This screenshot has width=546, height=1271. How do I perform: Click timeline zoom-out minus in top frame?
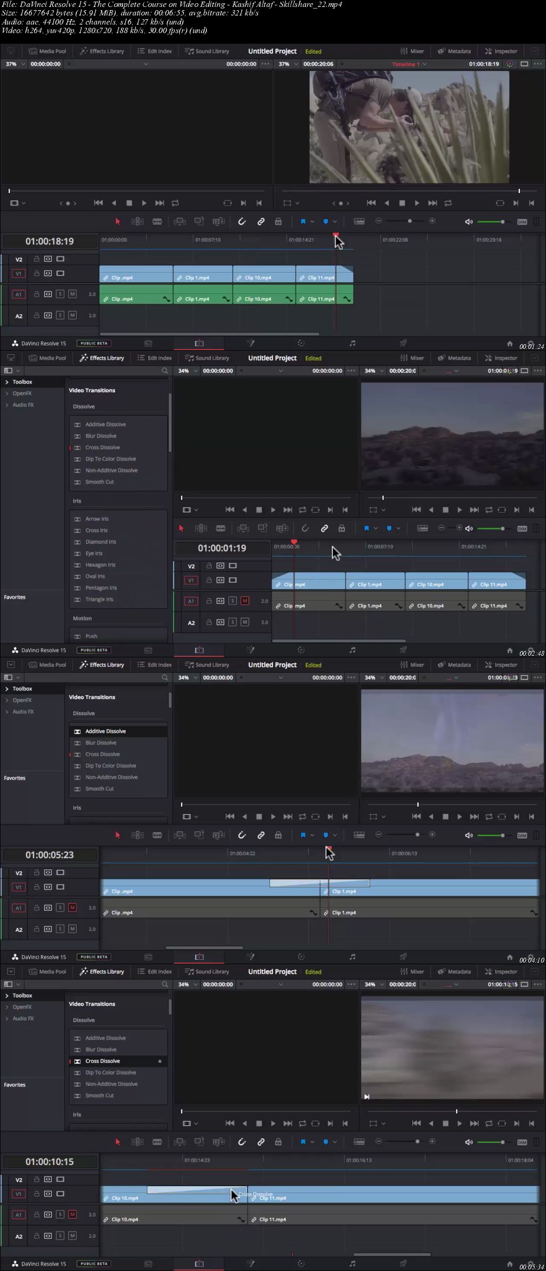(379, 221)
